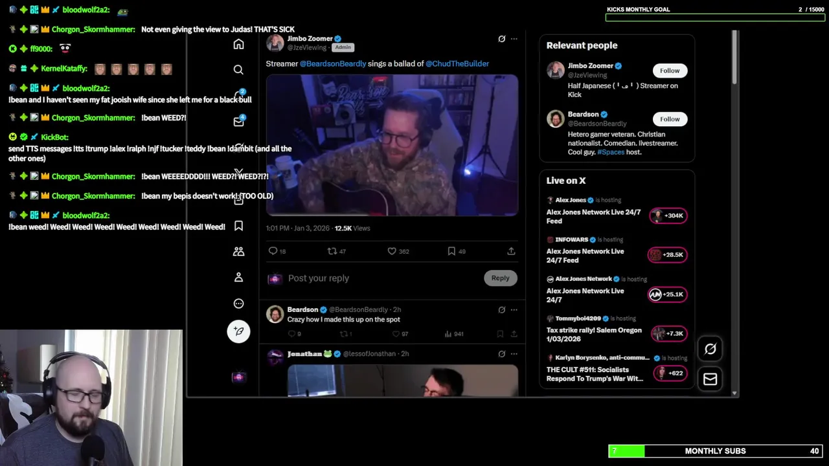Click the Grok icon on Jonathan's reply
The width and height of the screenshot is (829, 466).
pos(501,354)
